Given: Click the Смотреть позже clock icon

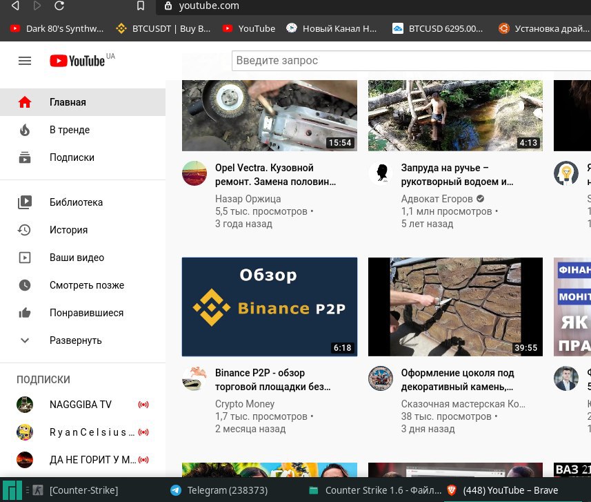Looking at the screenshot, I should click(25, 285).
